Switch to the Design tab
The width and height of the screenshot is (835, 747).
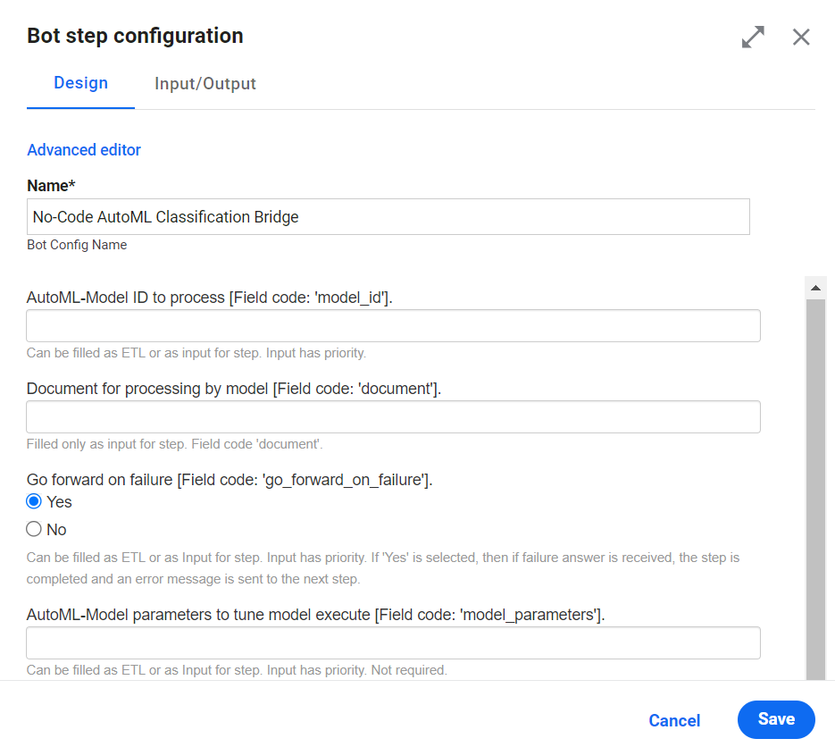pyautogui.click(x=81, y=83)
